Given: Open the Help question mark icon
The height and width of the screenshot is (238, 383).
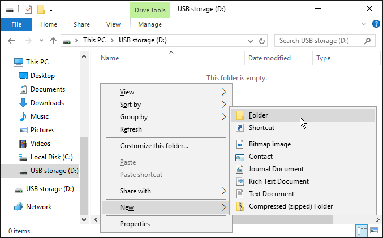Looking at the screenshot, I should coord(376,24).
